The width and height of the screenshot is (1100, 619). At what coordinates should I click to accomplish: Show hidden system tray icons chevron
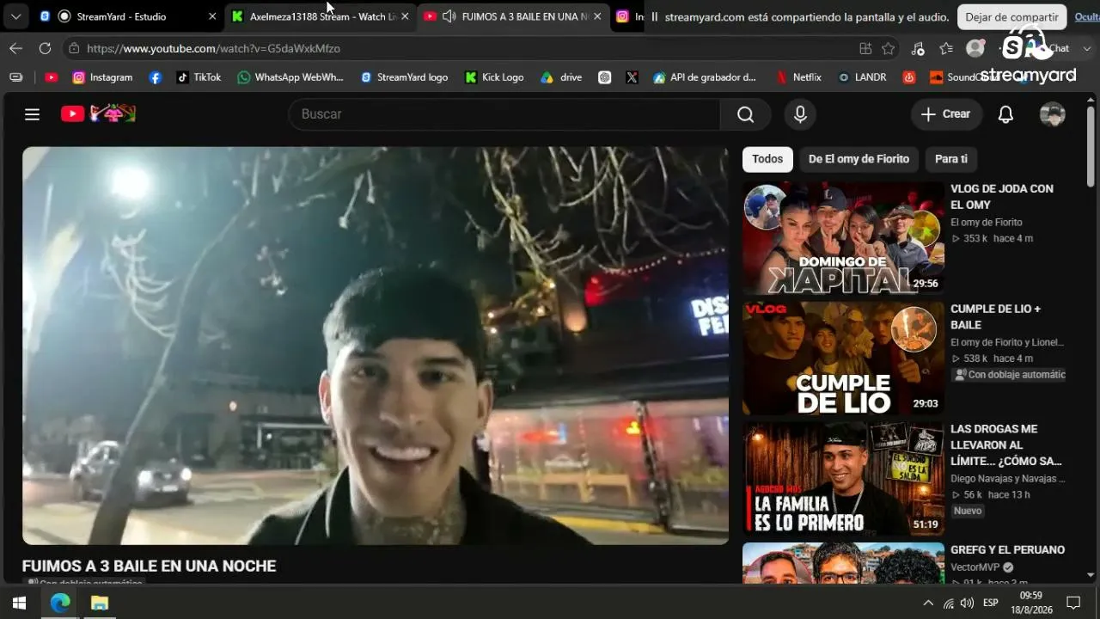point(928,603)
